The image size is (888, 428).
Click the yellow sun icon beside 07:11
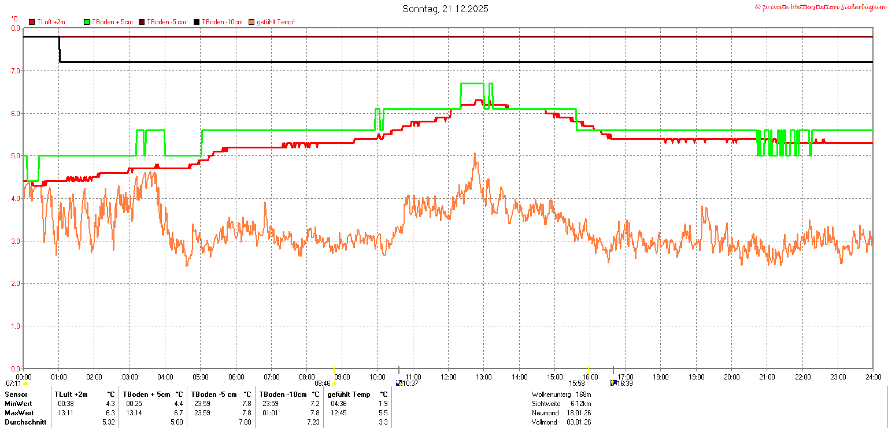(25, 383)
